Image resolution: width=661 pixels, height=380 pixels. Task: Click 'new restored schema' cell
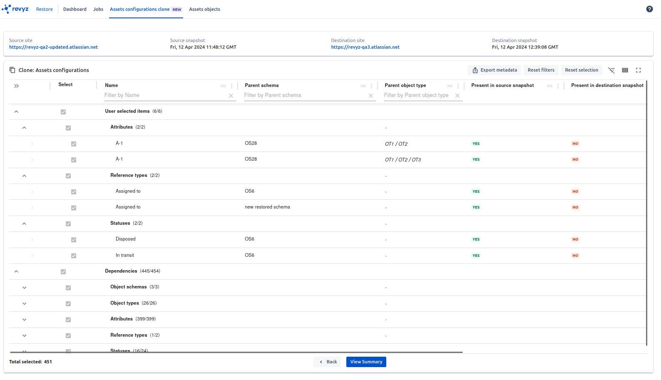coord(268,207)
